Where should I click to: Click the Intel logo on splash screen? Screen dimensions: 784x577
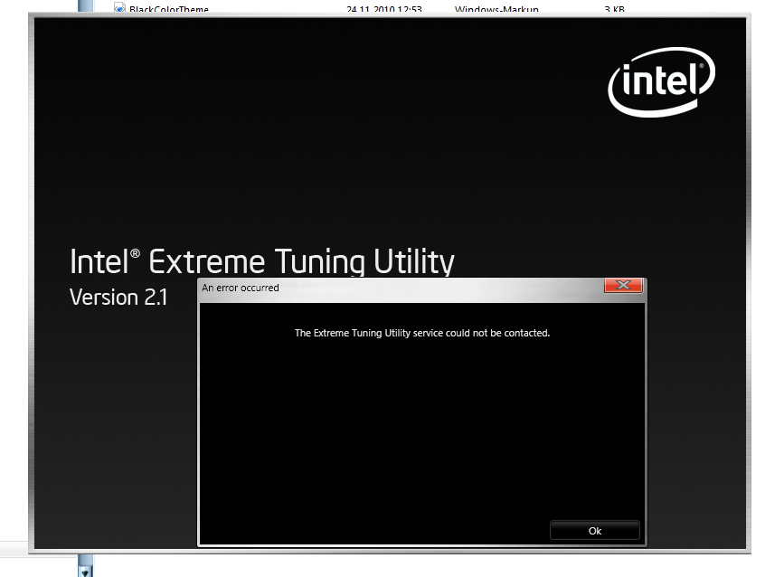click(661, 81)
